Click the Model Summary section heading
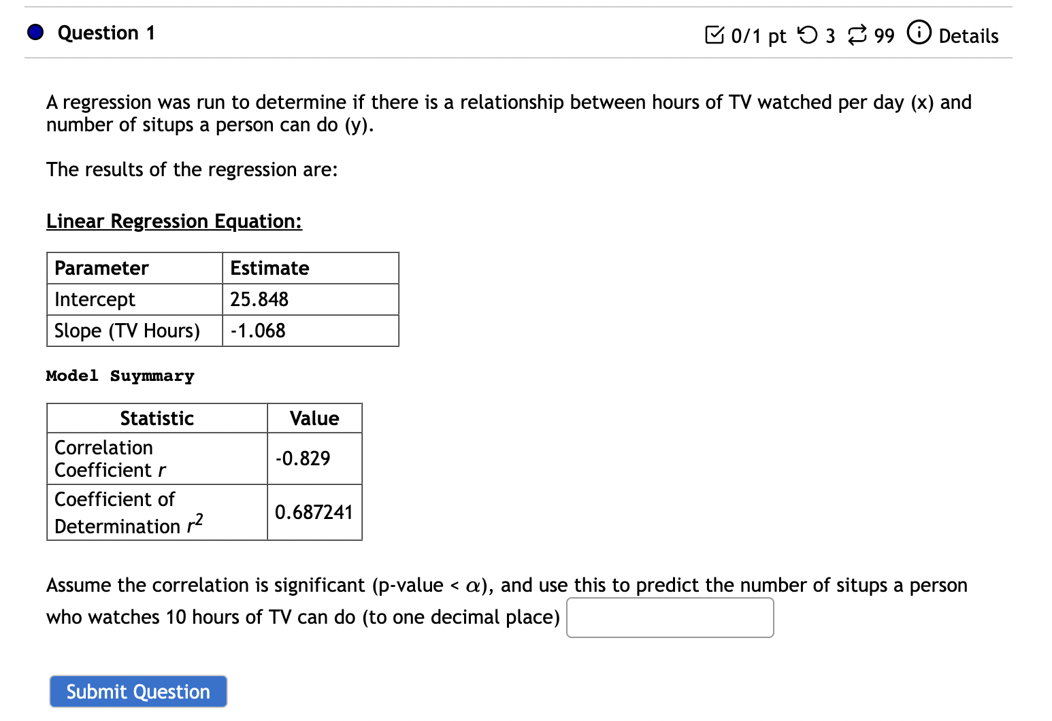Screen dimensions: 1052x721 point(120,376)
